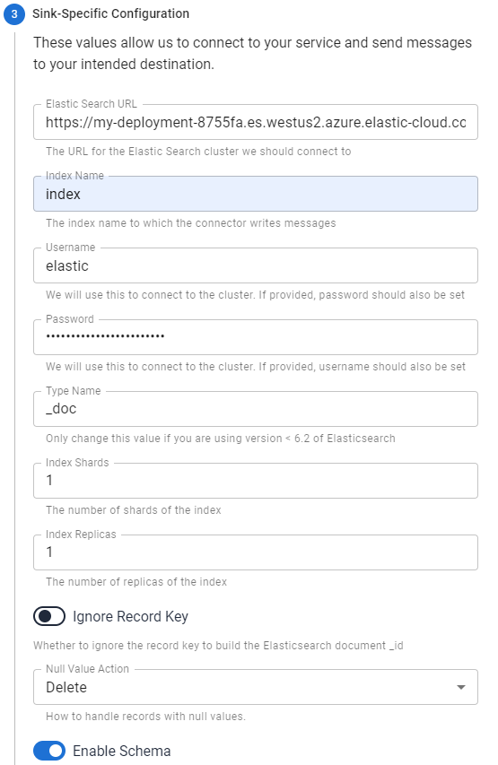Click the Sink-Specific Configuration step header

tap(111, 13)
